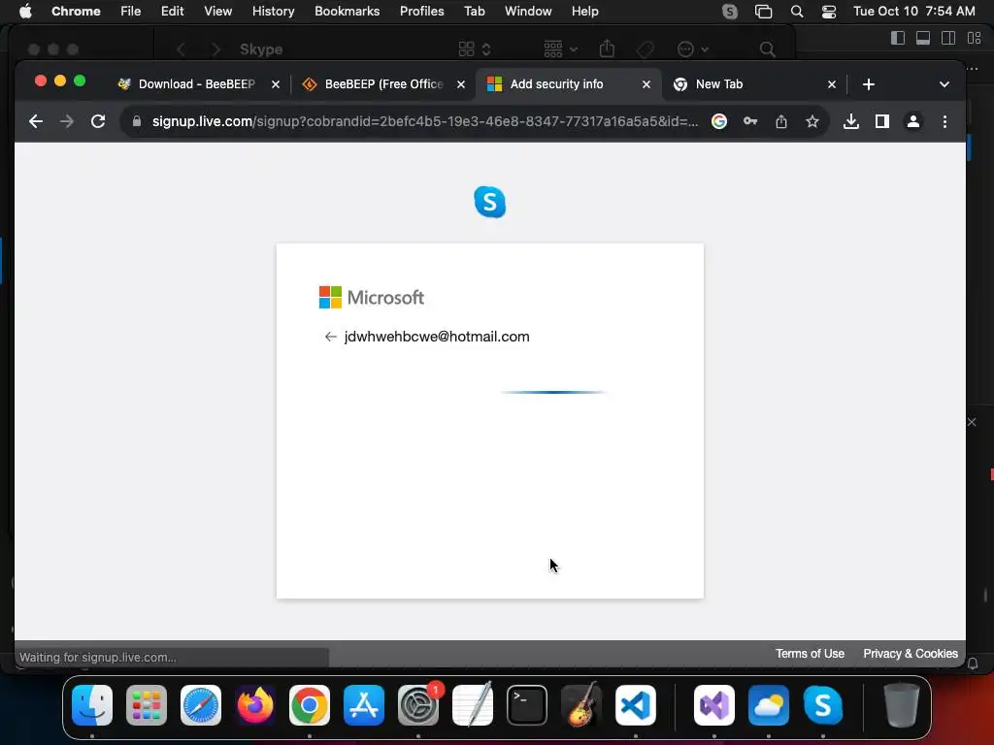This screenshot has height=745, width=994.
Task: Open the Apple menu
Action: [25, 12]
